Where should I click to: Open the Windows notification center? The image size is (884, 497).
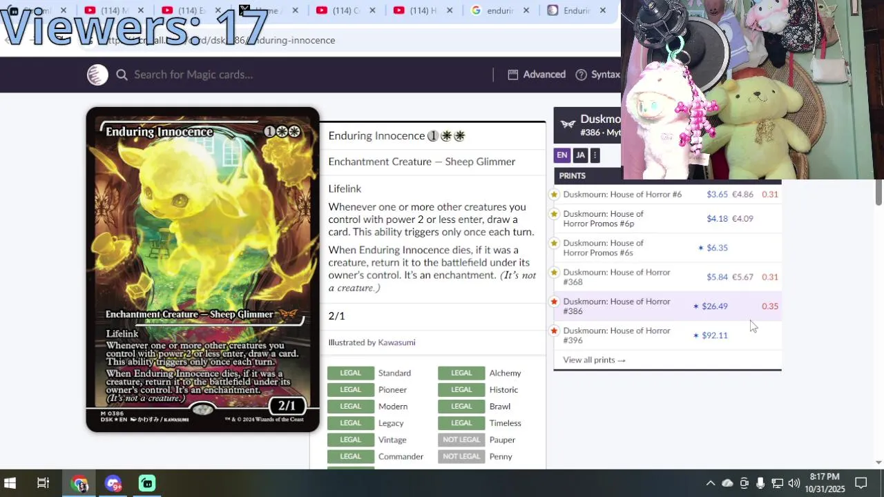(x=861, y=483)
